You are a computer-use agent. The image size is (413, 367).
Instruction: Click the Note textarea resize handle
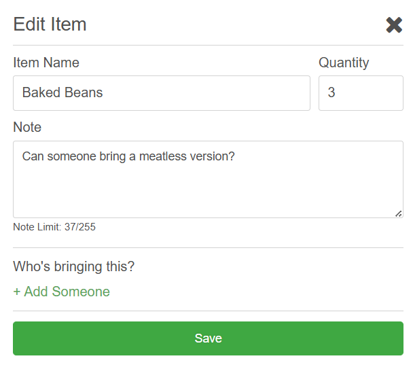point(399,213)
